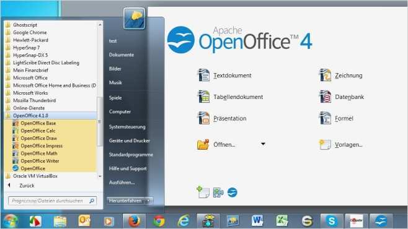Open the Formel editor
Viewport: 408px width, 229px height.
click(x=336, y=118)
